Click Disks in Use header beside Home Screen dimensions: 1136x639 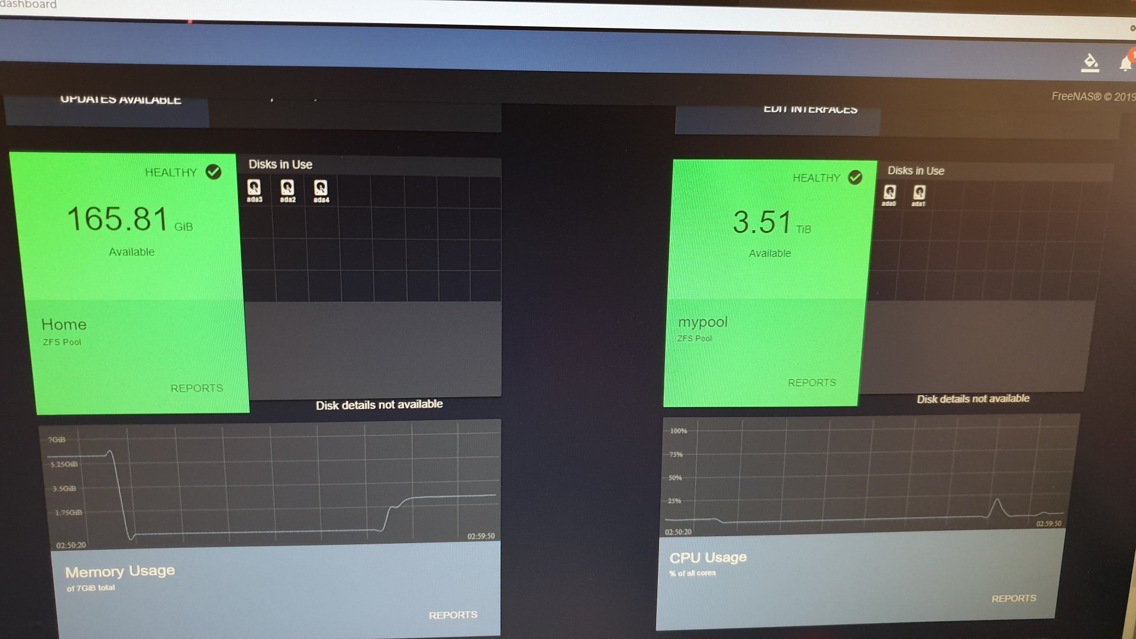(x=280, y=164)
